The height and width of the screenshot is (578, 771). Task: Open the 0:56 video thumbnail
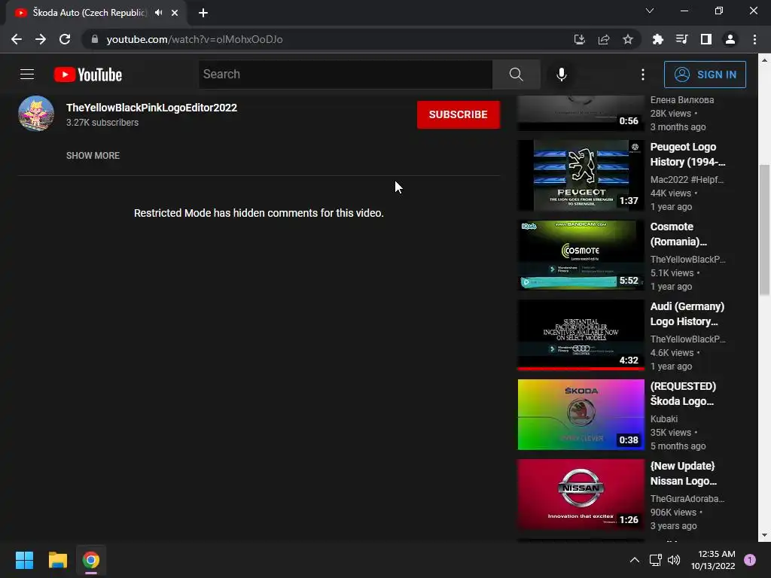(x=581, y=113)
